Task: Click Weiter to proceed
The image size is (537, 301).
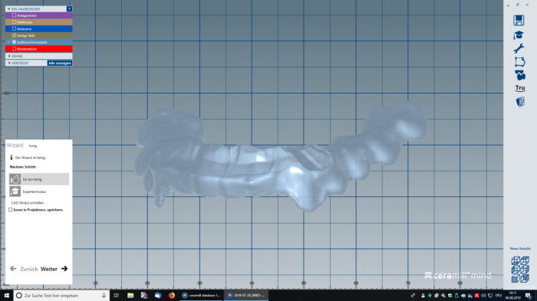Action: click(54, 269)
